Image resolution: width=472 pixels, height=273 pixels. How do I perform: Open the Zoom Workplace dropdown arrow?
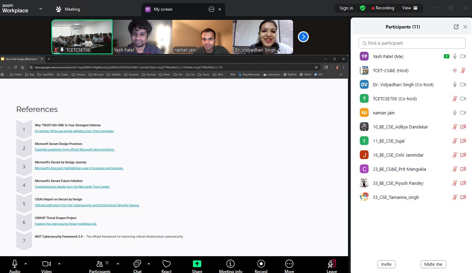[x=41, y=9]
